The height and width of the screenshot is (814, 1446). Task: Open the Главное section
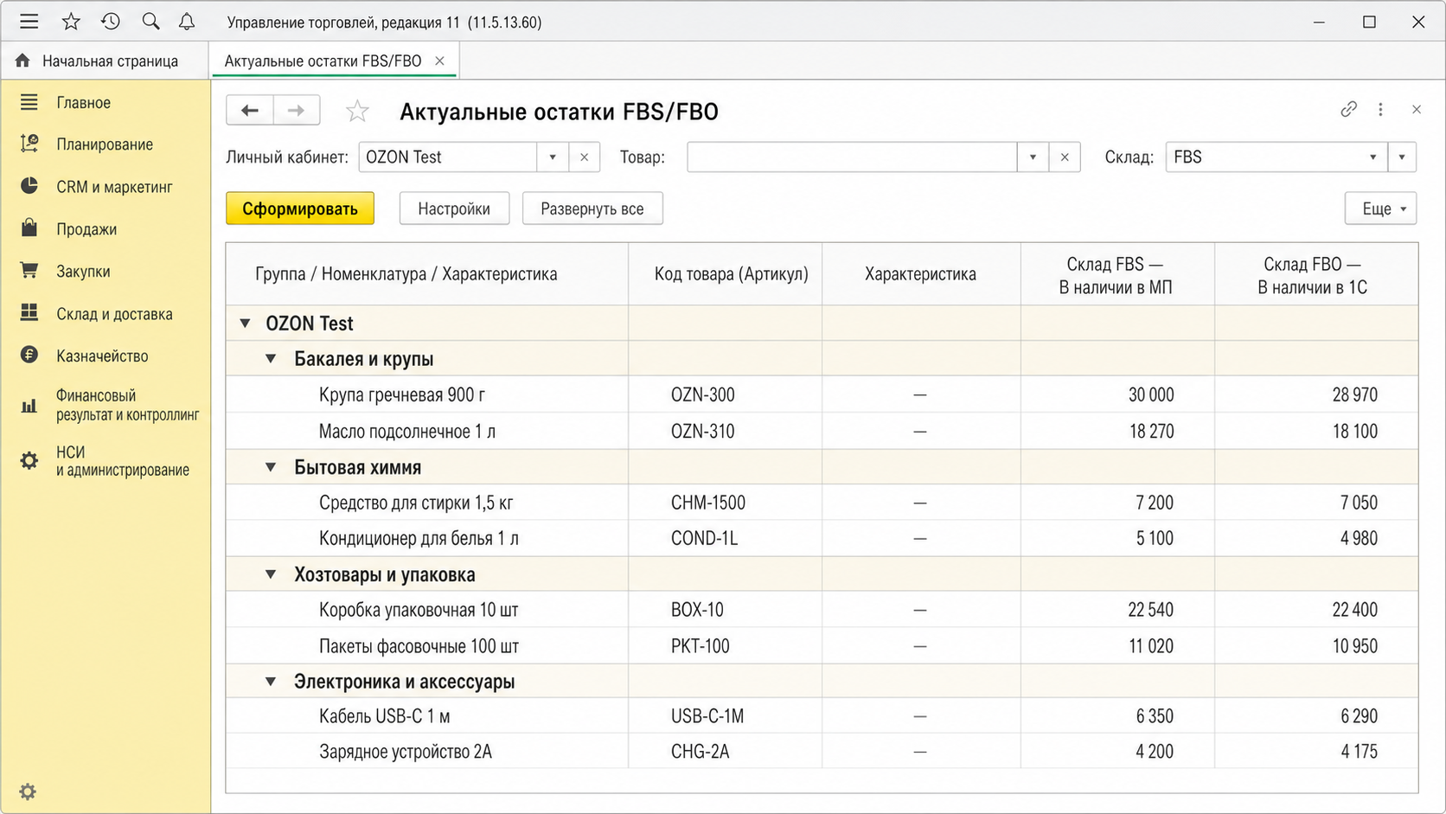(x=84, y=102)
